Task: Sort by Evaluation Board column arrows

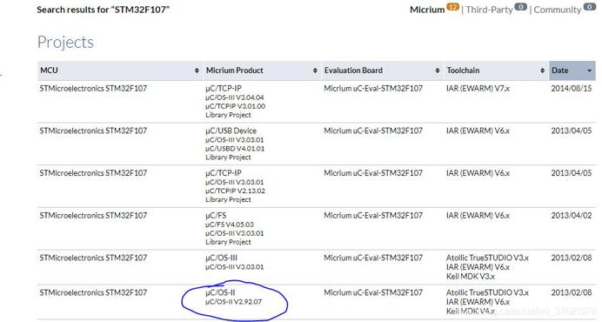Action: pyautogui.click(x=438, y=70)
